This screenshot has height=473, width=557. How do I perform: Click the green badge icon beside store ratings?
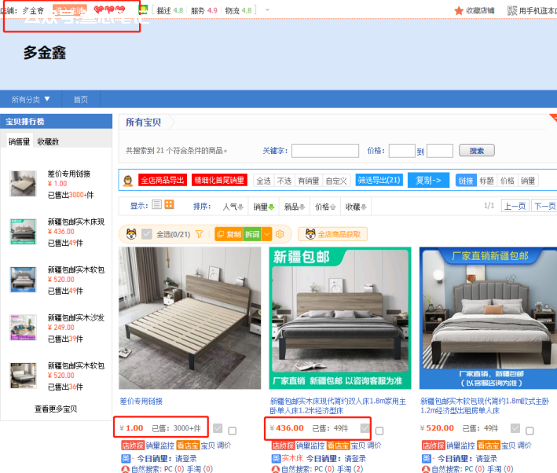[143, 10]
